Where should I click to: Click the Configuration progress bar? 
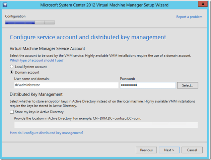point(30,23)
